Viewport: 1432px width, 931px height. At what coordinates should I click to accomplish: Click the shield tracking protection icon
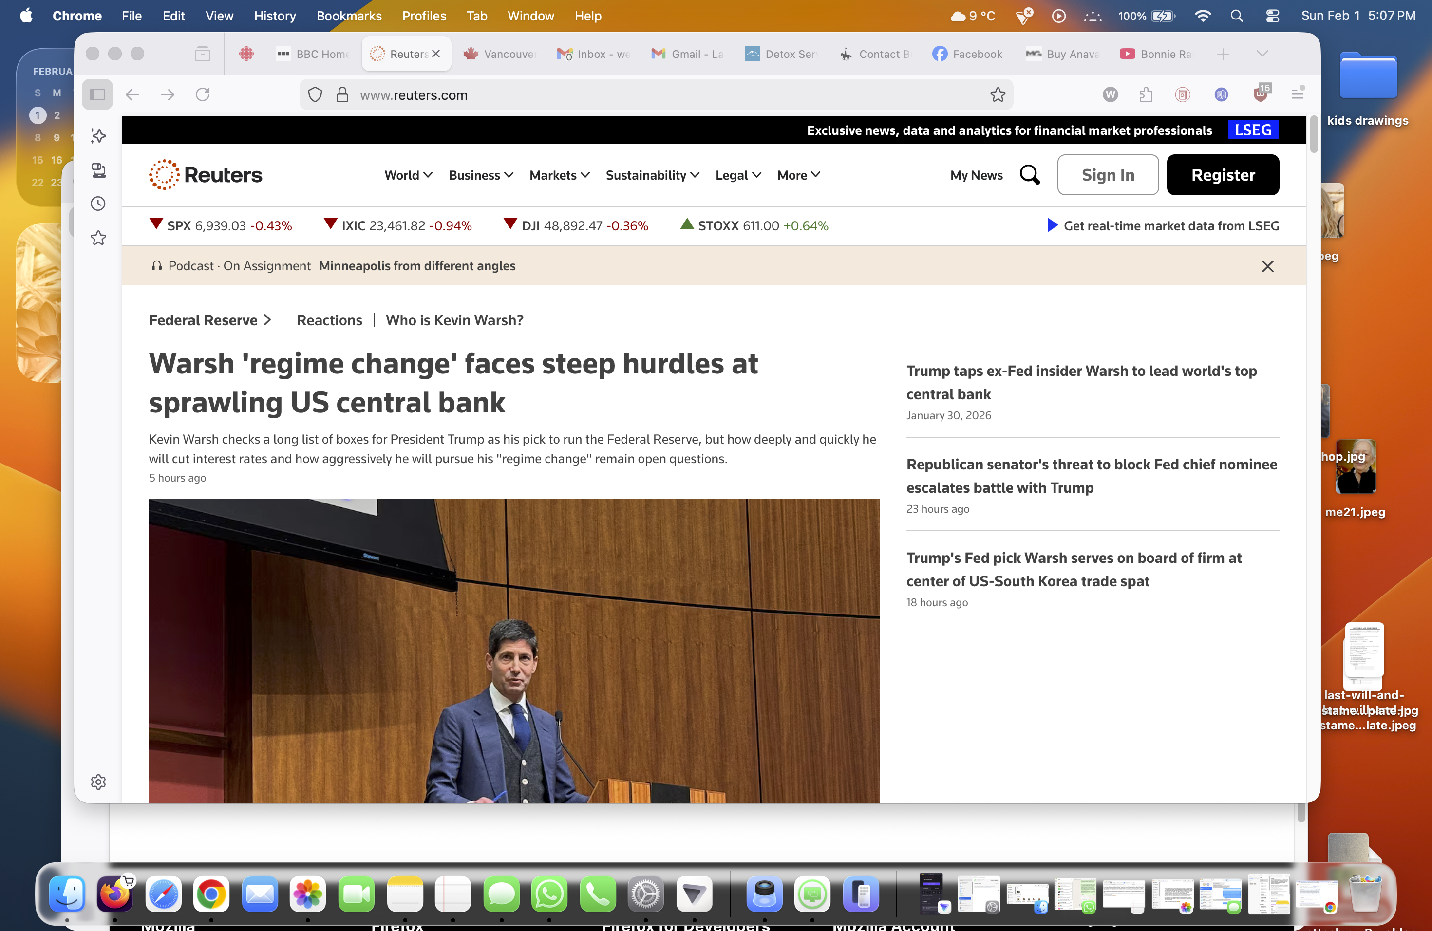315,94
